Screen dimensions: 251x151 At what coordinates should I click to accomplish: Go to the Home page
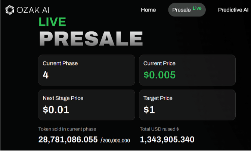148,10
